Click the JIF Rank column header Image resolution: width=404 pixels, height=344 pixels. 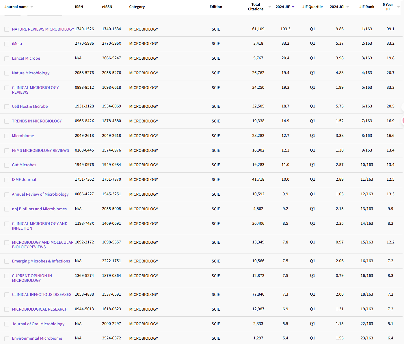[367, 7]
